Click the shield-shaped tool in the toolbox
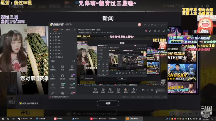Screen dimensions: 216x121 click(x=53, y=68)
